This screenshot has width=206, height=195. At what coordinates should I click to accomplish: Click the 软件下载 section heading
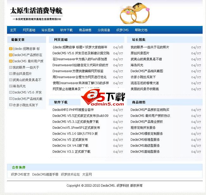[61, 102]
